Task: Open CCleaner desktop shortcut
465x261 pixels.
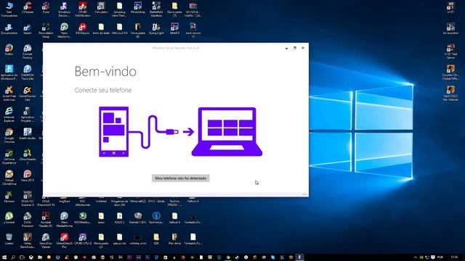Action: pyautogui.click(x=28, y=8)
